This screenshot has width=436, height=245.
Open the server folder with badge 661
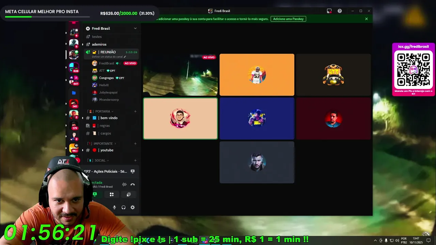pos(74,80)
